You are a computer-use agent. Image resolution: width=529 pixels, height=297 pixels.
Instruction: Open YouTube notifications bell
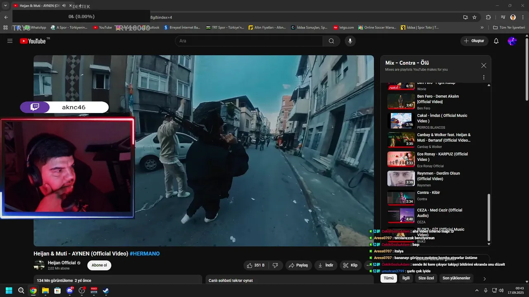point(496,41)
